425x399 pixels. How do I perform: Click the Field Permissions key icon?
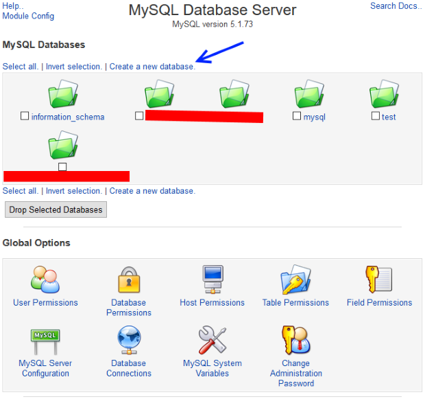coord(378,280)
